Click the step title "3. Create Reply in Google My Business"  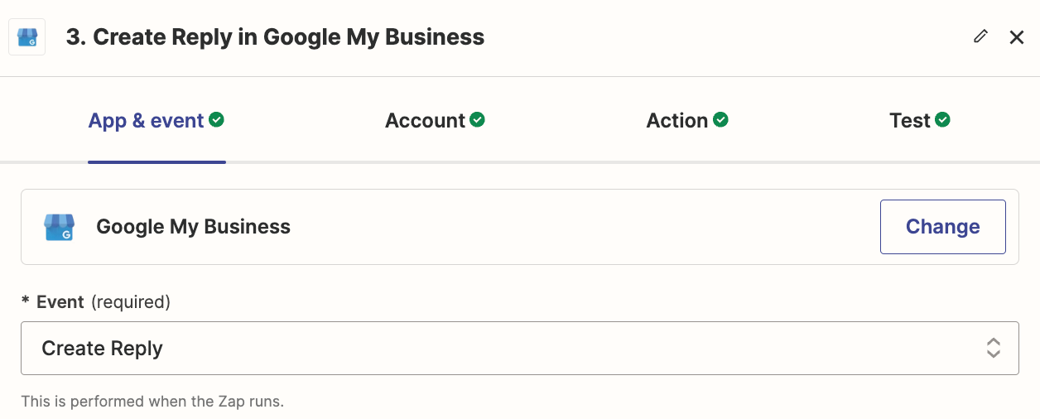[x=275, y=37]
